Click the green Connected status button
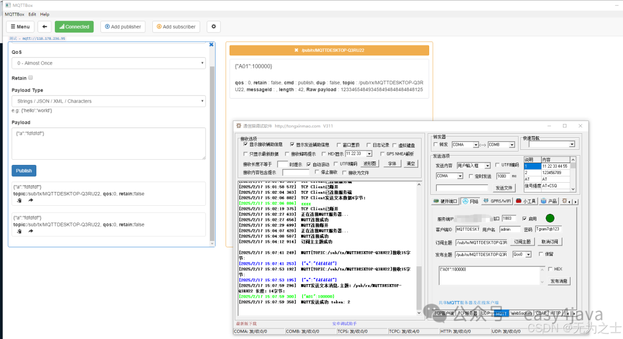Viewport: 623px width, 339px height. pos(74,27)
